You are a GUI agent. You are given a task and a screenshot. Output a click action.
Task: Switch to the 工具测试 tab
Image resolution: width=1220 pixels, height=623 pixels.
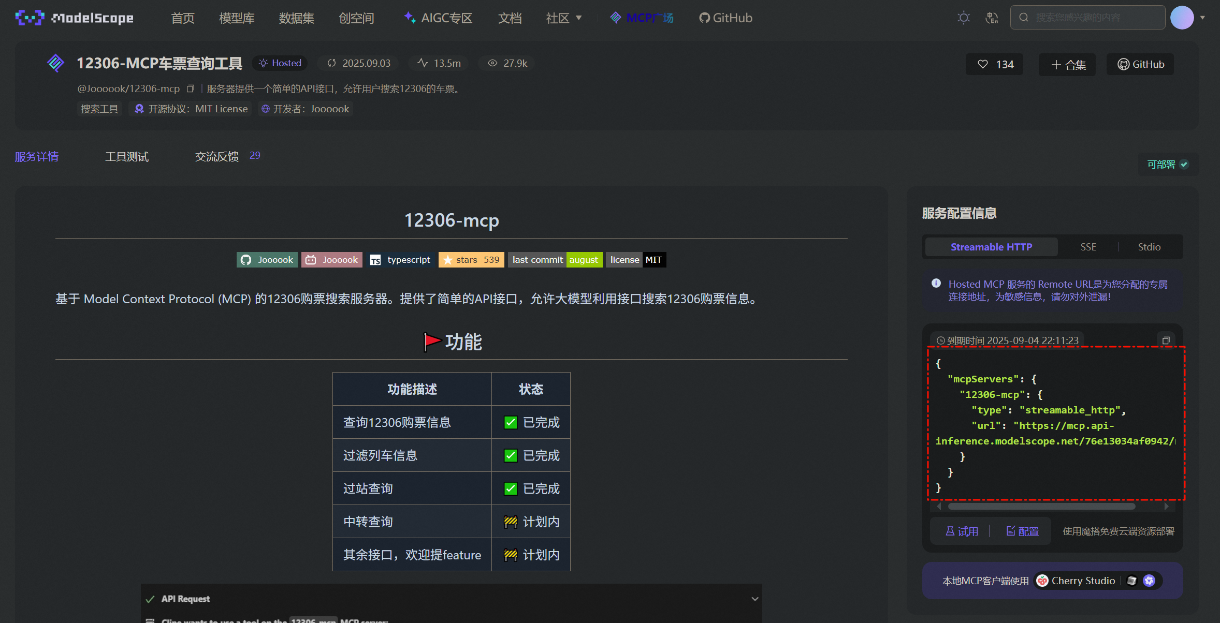tap(127, 156)
